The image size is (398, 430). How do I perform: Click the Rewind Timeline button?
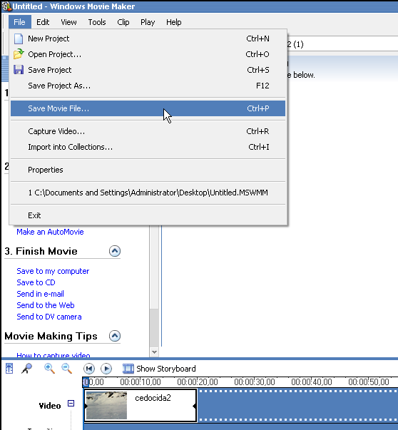pyautogui.click(x=89, y=369)
